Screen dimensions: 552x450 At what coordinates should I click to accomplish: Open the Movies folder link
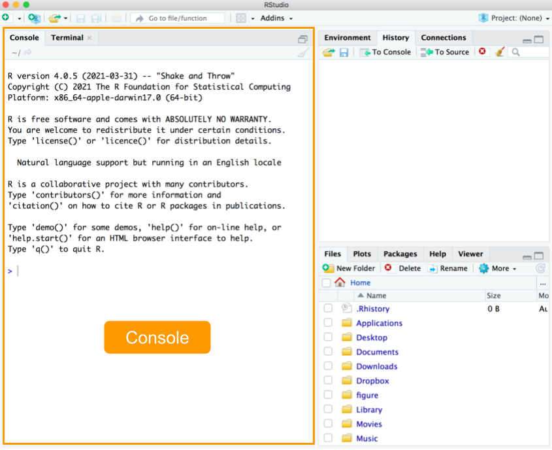[x=368, y=424]
